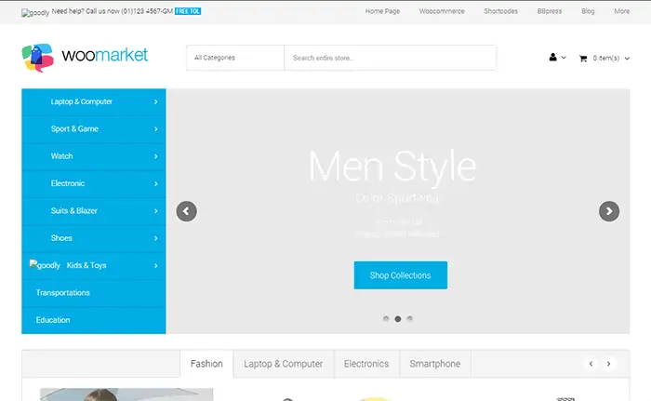This screenshot has height=401, width=651.
Task: Select the second slider dot
Action: tap(398, 319)
